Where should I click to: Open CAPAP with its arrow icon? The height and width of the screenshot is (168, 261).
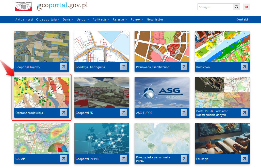pyautogui.click(x=63, y=159)
